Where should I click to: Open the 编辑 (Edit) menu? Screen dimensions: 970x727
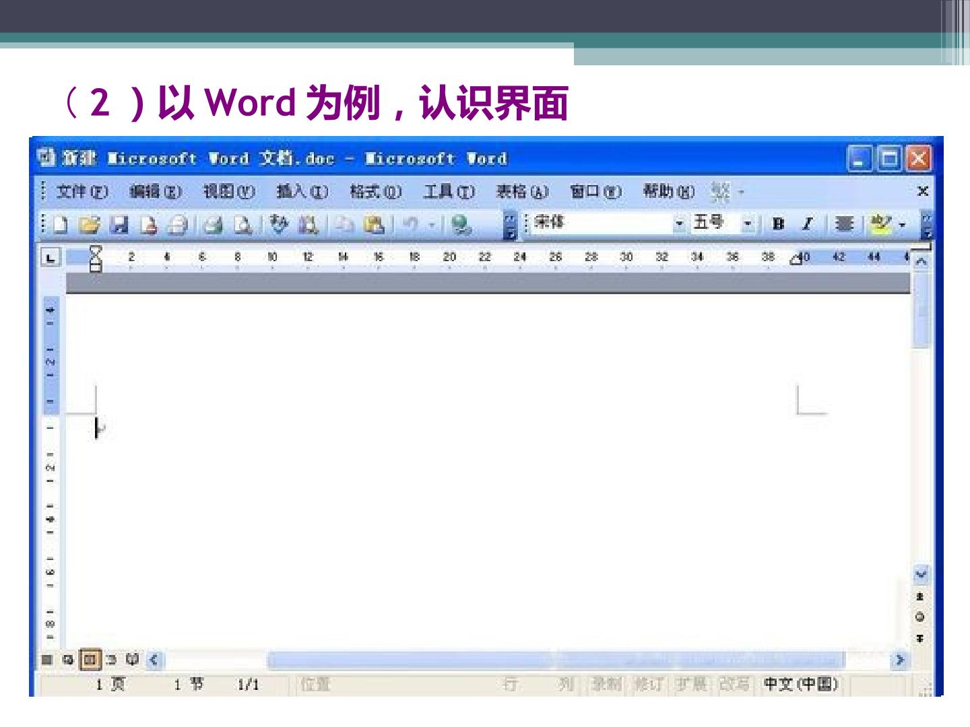coord(156,192)
